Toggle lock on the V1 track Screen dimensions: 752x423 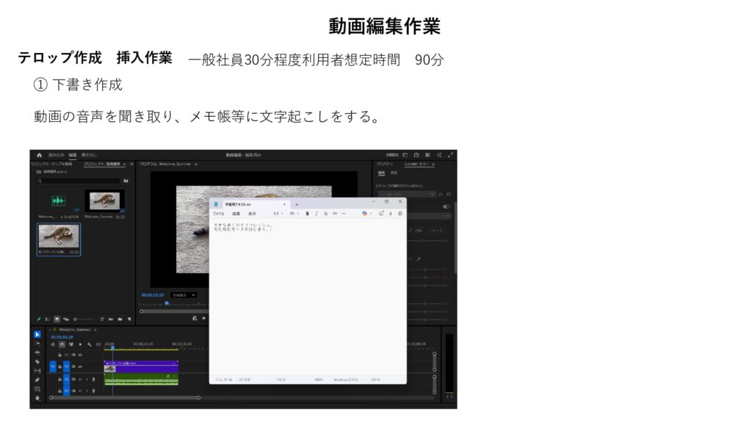[60, 366]
